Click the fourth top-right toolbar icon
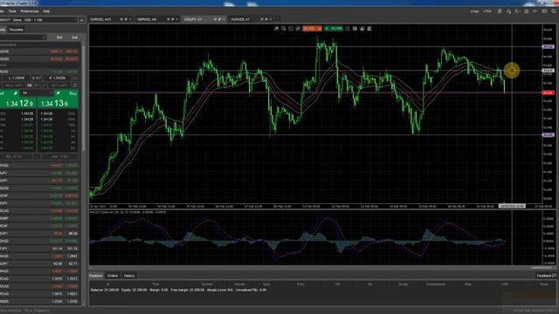 526,11
